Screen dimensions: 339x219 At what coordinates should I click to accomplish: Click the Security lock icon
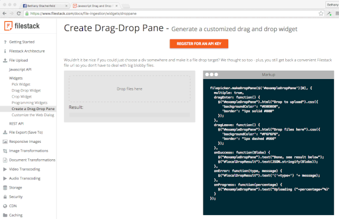[5, 197]
